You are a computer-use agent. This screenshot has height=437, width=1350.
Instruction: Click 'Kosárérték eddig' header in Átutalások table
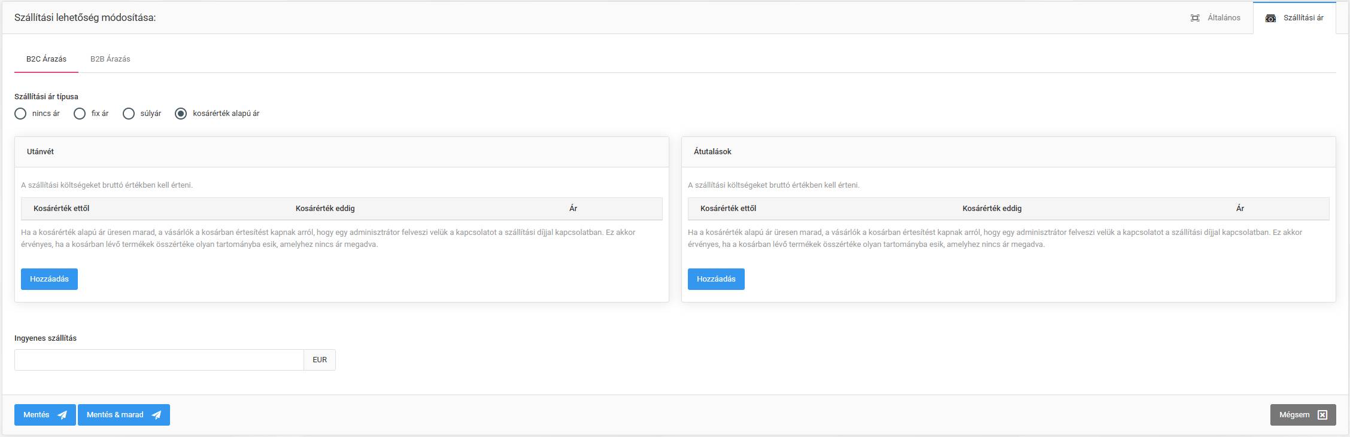pos(992,209)
